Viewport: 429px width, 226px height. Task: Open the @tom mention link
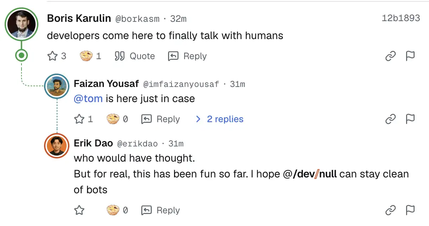coord(88,99)
